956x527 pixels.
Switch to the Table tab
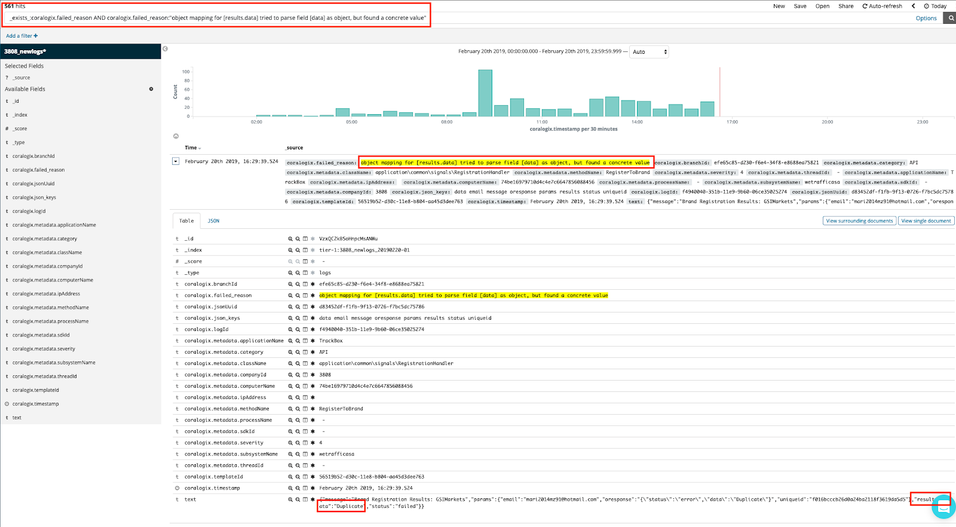(186, 221)
